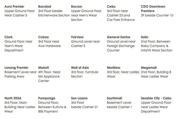
Task: Click the Southmall branch heading
Action: click(115, 98)
